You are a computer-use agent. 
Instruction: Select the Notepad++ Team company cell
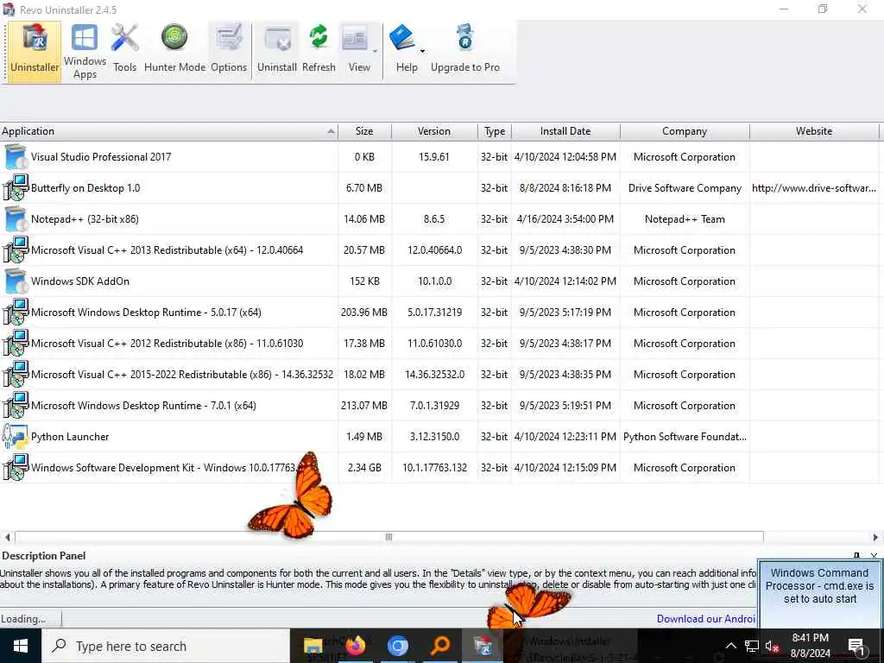click(685, 219)
